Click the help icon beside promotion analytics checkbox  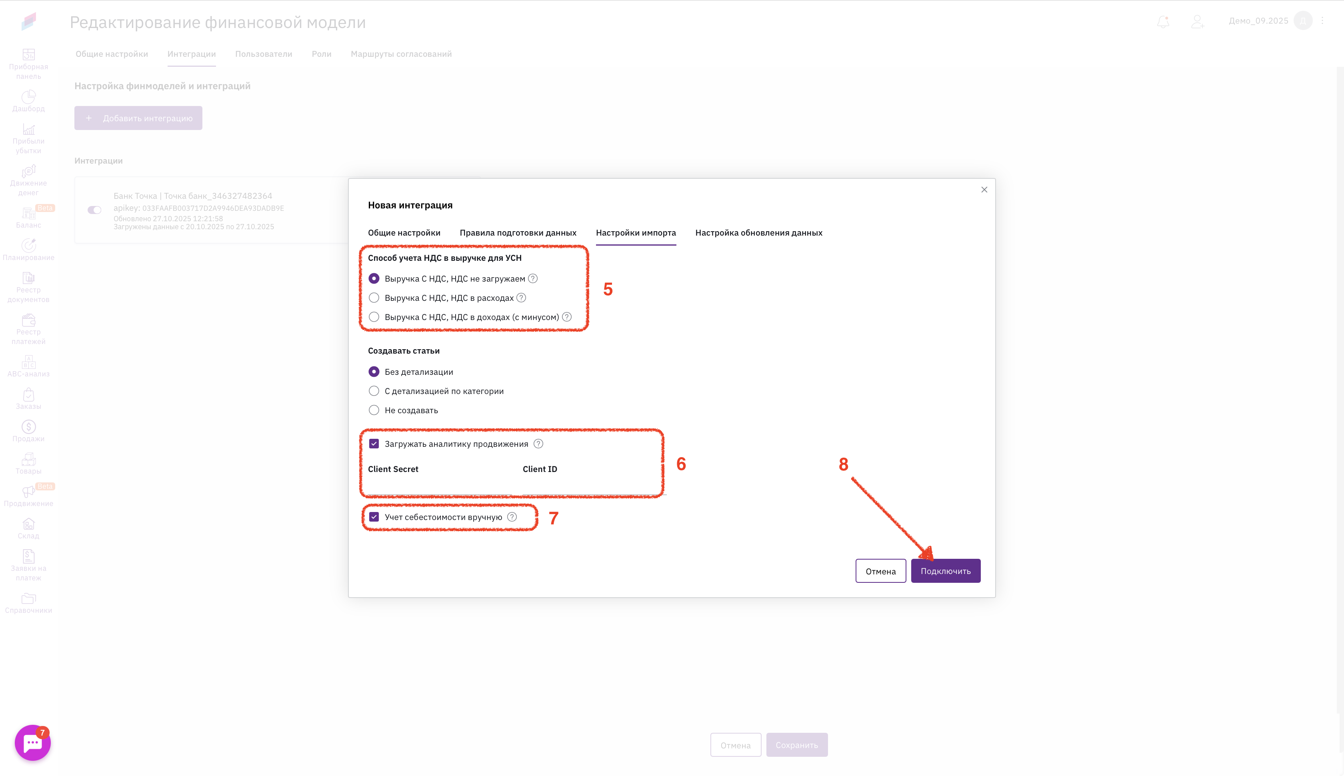(538, 444)
